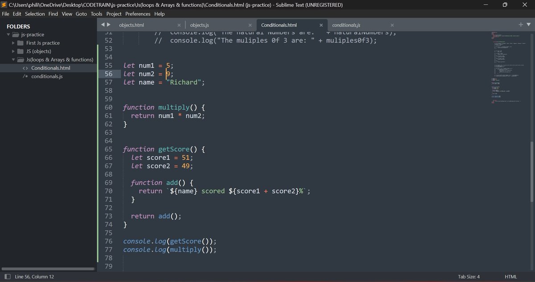Close the objects.html tab
This screenshot has width=535, height=282.
(x=179, y=25)
